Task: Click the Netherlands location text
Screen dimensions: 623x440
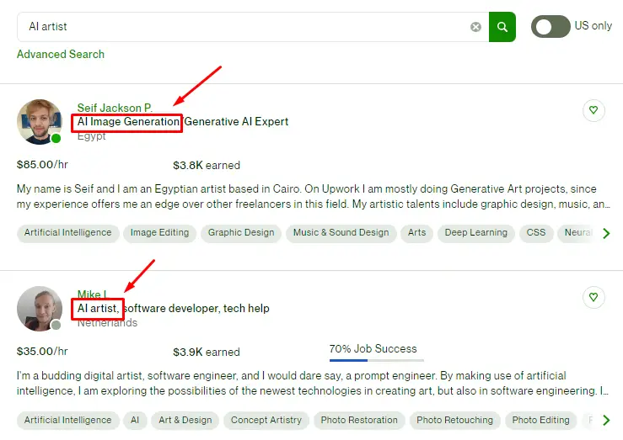Action: (107, 323)
